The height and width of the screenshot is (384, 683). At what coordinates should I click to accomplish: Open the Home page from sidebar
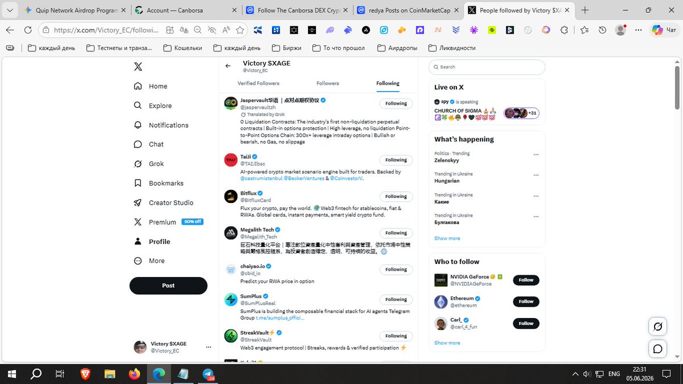pos(150,86)
